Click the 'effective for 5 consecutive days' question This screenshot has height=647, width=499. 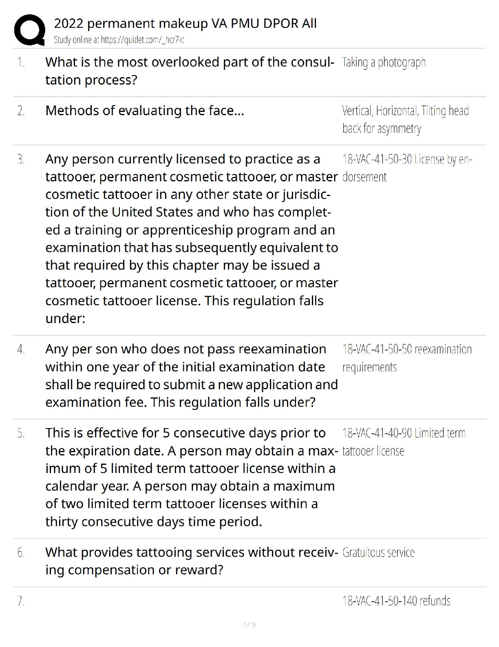(192, 477)
